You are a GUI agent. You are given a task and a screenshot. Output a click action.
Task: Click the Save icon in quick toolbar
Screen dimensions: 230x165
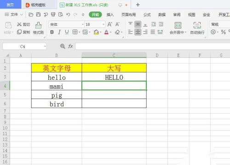[38, 15]
